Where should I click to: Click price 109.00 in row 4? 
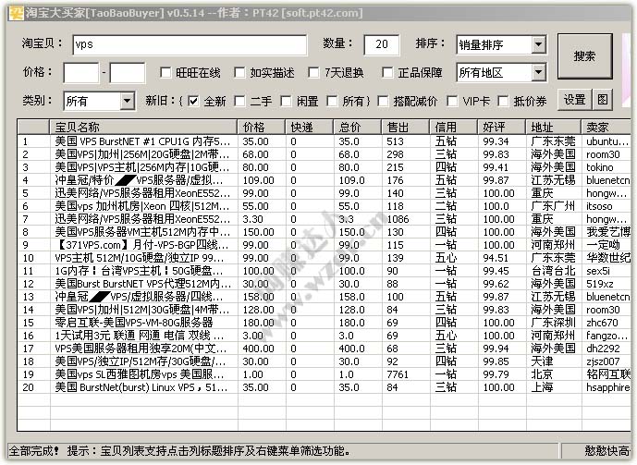[258, 180]
